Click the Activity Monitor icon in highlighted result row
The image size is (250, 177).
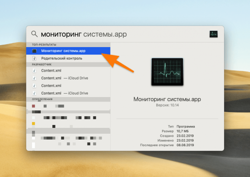click(x=34, y=51)
